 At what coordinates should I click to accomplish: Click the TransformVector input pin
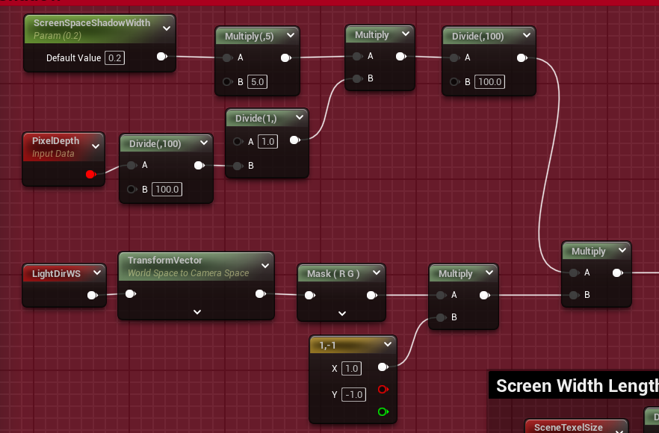coord(131,294)
